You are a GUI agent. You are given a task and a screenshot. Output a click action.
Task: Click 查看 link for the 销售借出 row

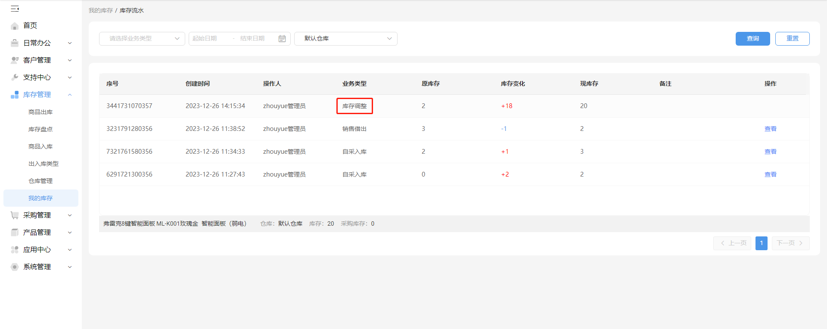click(771, 129)
